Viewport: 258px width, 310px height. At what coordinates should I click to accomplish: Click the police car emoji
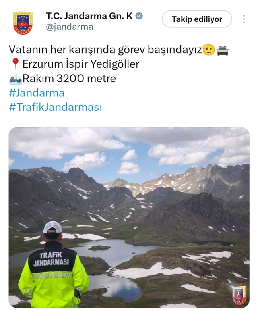point(223,50)
